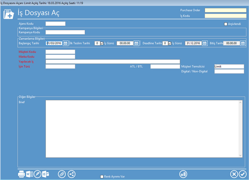Click the share icon
The height and width of the screenshot is (180, 249).
[x=71, y=174]
